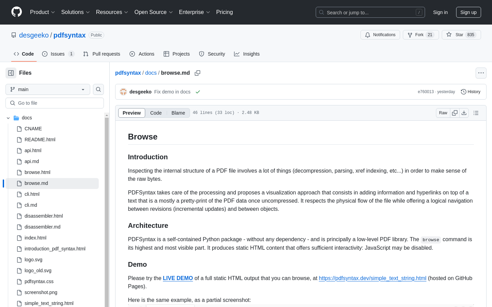Viewport: 492px width, 307px height.
Task: Click the file icon beside cli.html
Action: [x=19, y=194]
